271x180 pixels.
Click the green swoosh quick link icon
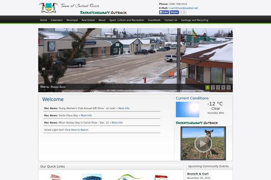[x=130, y=177]
